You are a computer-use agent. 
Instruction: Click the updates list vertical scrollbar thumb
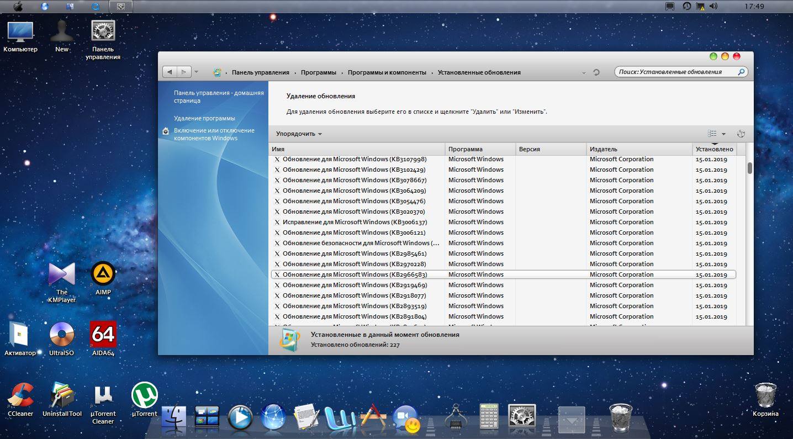coord(749,168)
